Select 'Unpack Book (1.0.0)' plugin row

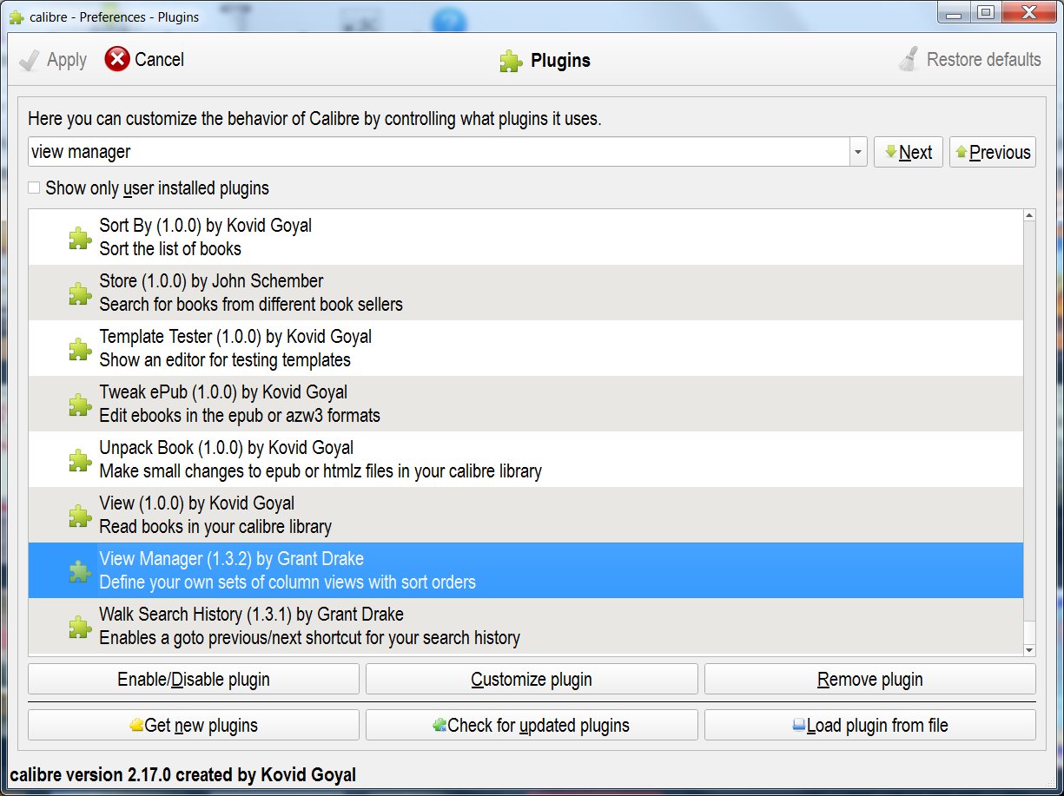click(x=525, y=459)
